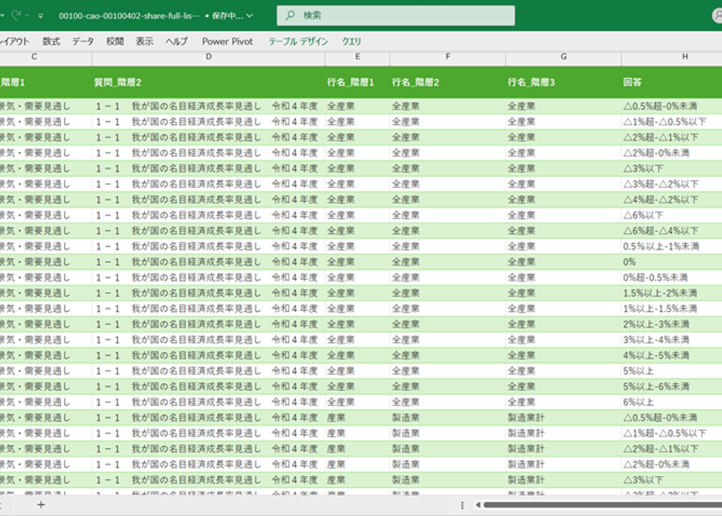The width and height of the screenshot is (722, 516).
Task: Select column G header
Action: pyautogui.click(x=563, y=57)
